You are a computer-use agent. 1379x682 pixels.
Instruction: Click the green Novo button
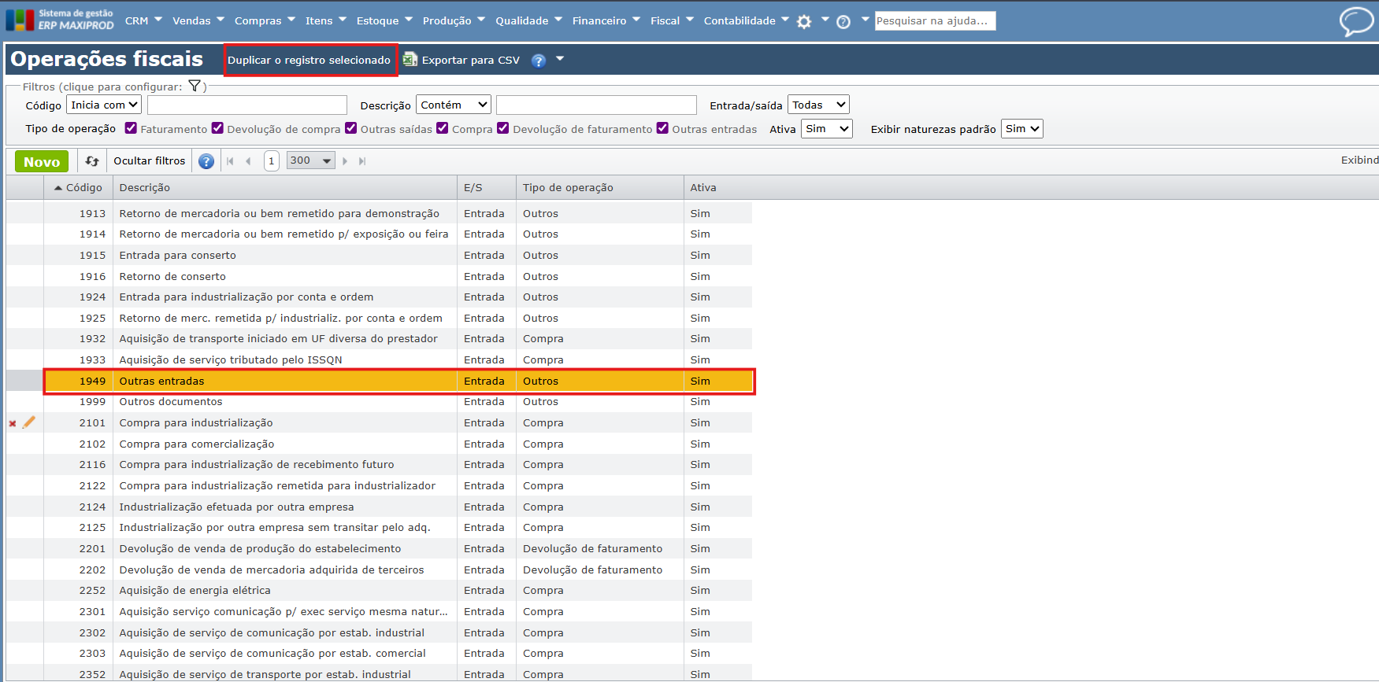coord(42,161)
